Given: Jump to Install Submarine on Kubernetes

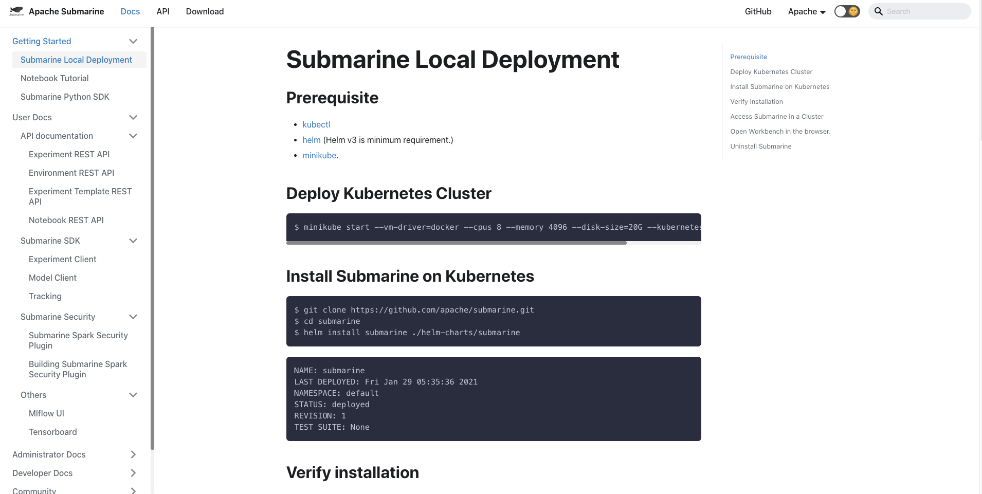Looking at the screenshot, I should pos(780,87).
